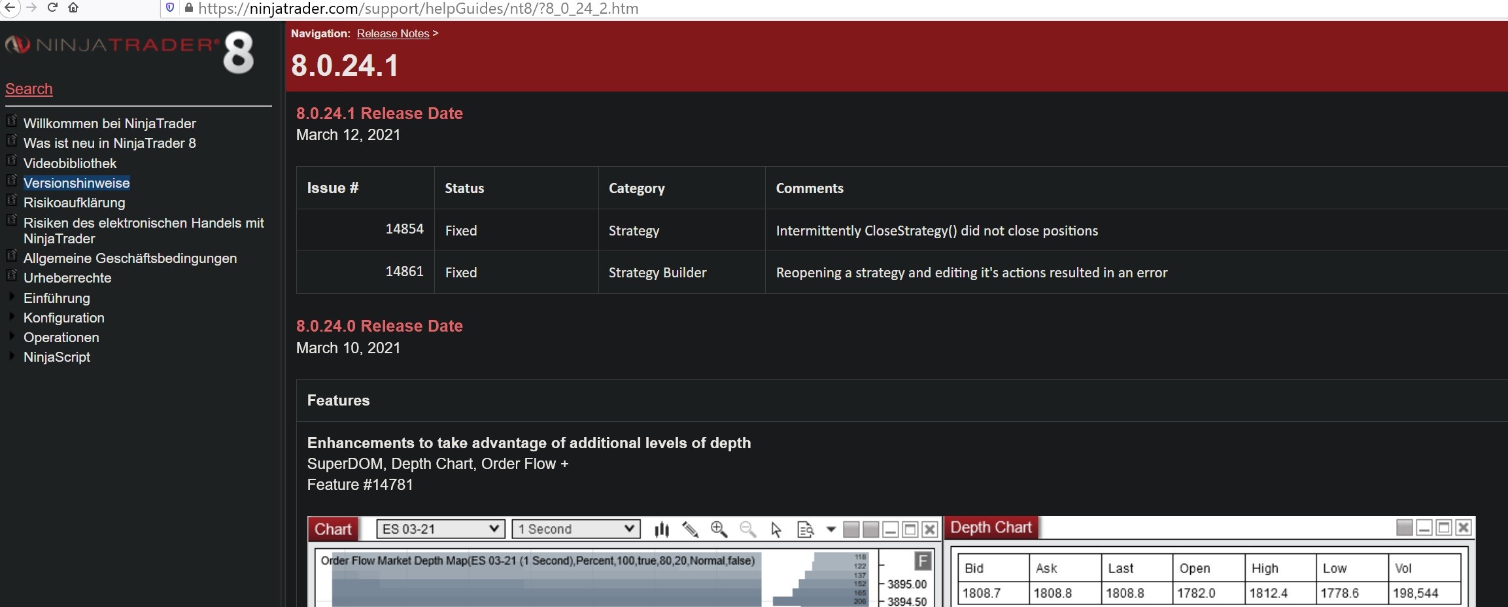Expand the Operationen tree section
Image resolution: width=1508 pixels, height=607 pixels.
11,336
